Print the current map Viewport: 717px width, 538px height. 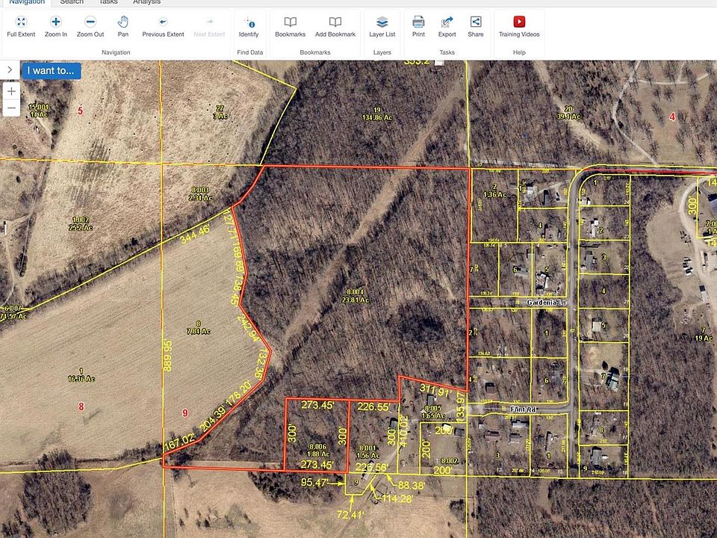pyautogui.click(x=418, y=27)
